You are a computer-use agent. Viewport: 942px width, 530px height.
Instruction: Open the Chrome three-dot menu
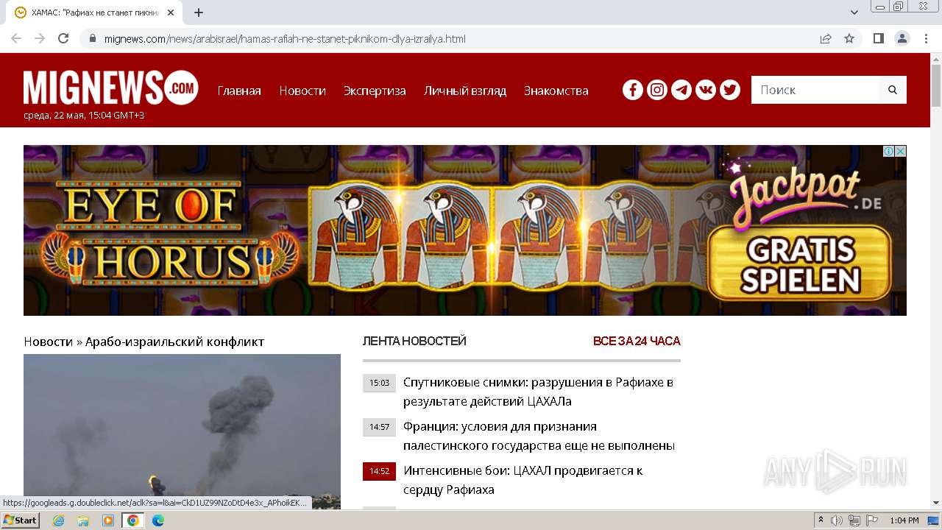click(x=926, y=38)
